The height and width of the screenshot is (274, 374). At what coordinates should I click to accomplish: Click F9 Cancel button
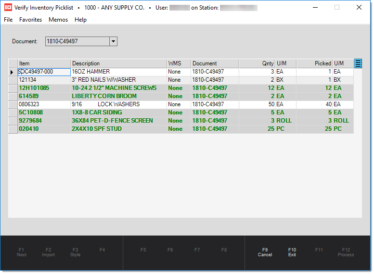tap(265, 252)
